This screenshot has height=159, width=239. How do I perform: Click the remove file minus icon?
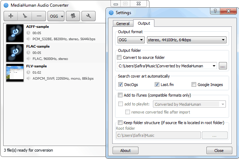(x=39, y=16)
